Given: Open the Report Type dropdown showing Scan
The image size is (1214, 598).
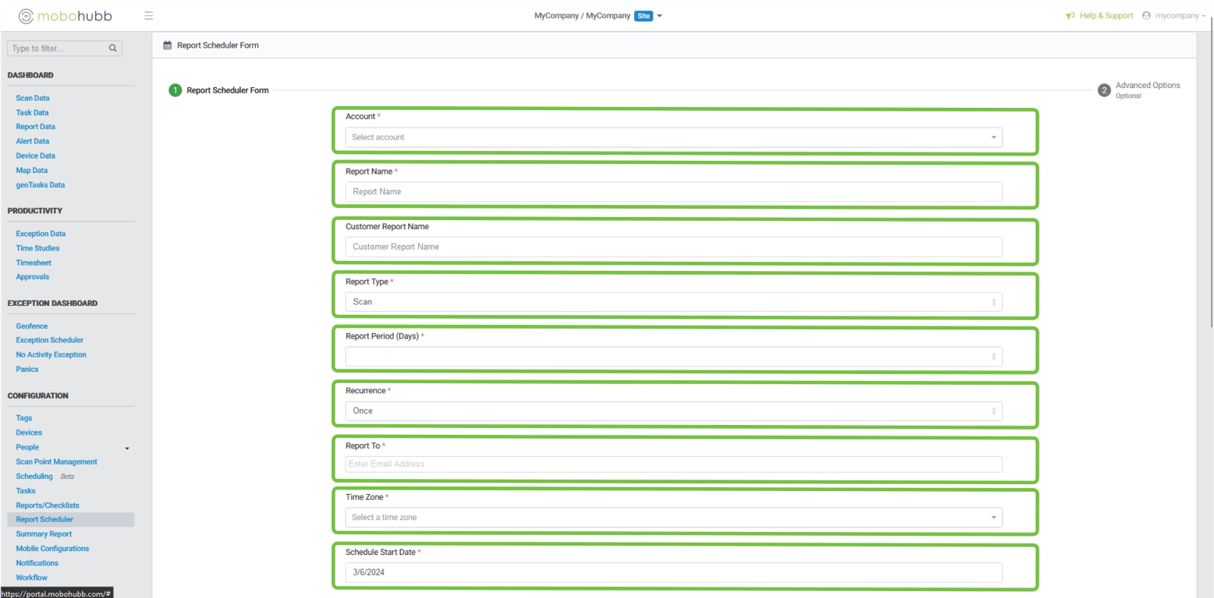Looking at the screenshot, I should 673,302.
